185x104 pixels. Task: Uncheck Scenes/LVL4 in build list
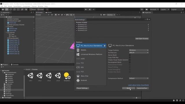[77, 30]
